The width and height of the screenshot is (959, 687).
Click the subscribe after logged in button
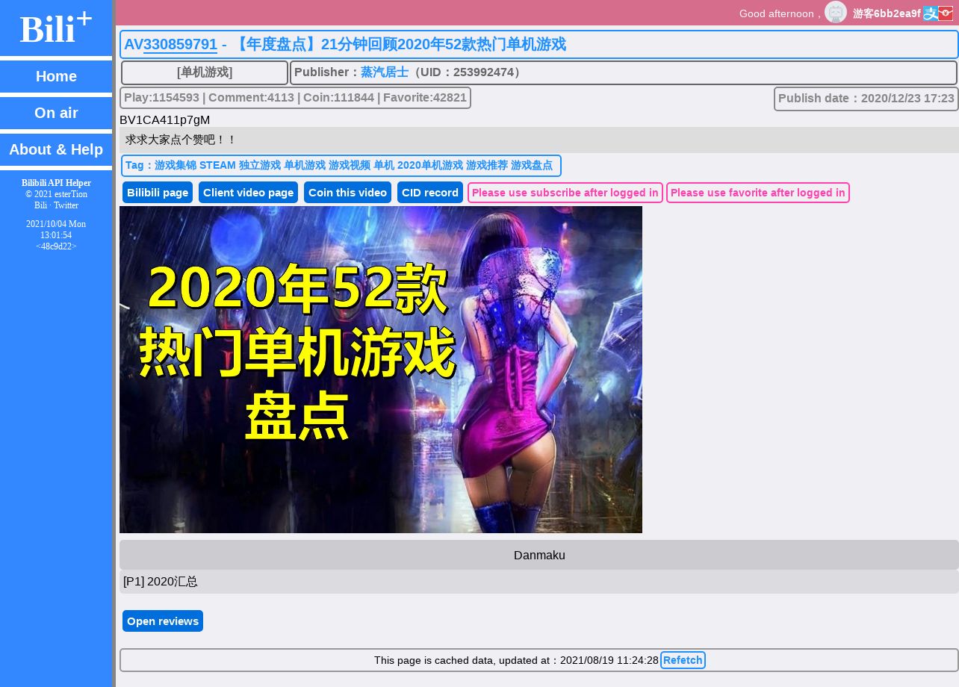[x=565, y=193]
